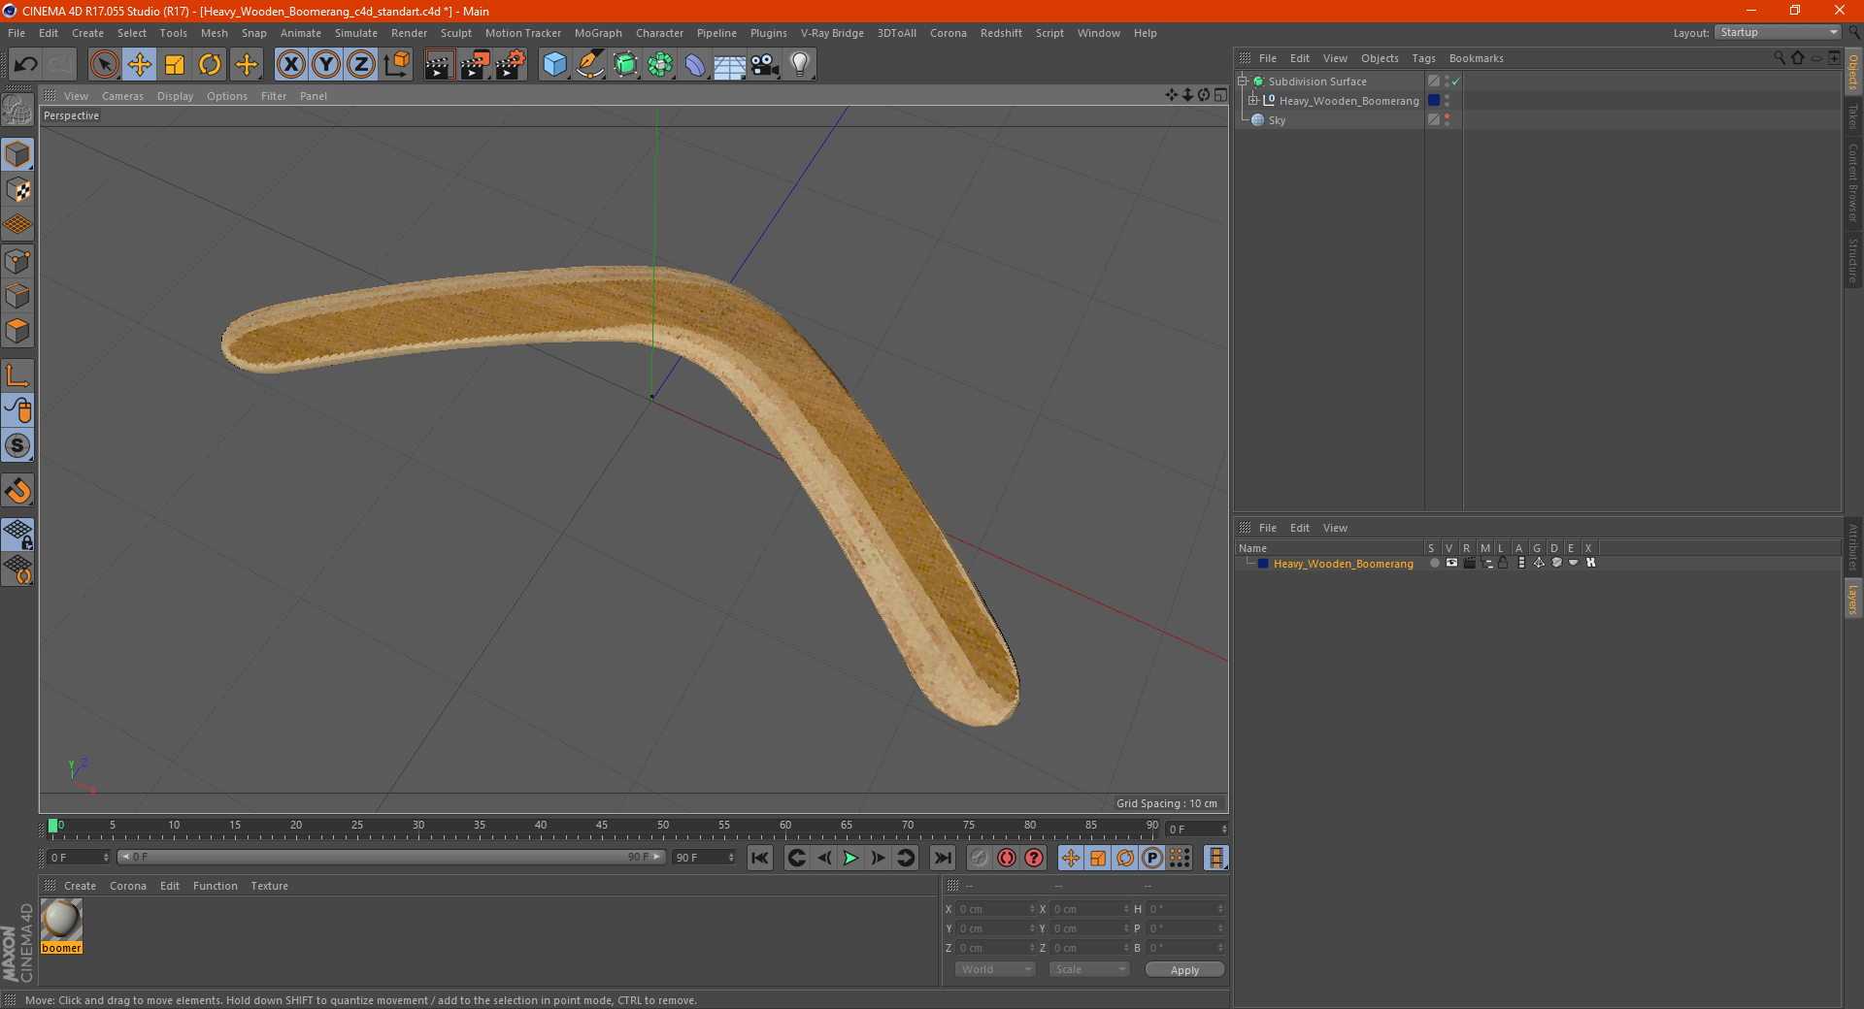Click the Light bulb icon
Screen dimensions: 1864x1009
pyautogui.click(x=799, y=65)
